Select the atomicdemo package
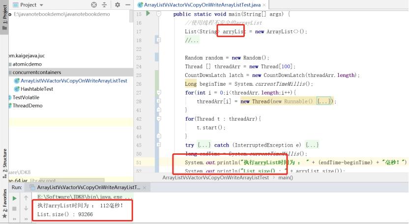The width and height of the screenshot is (409, 224). coord(27,64)
